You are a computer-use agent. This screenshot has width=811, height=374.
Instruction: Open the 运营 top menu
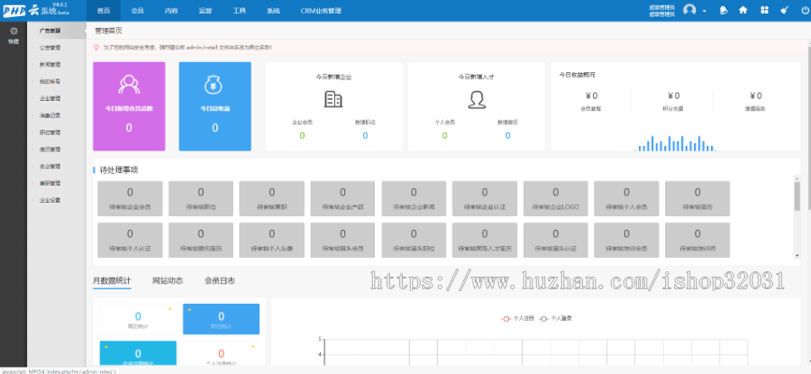click(205, 10)
